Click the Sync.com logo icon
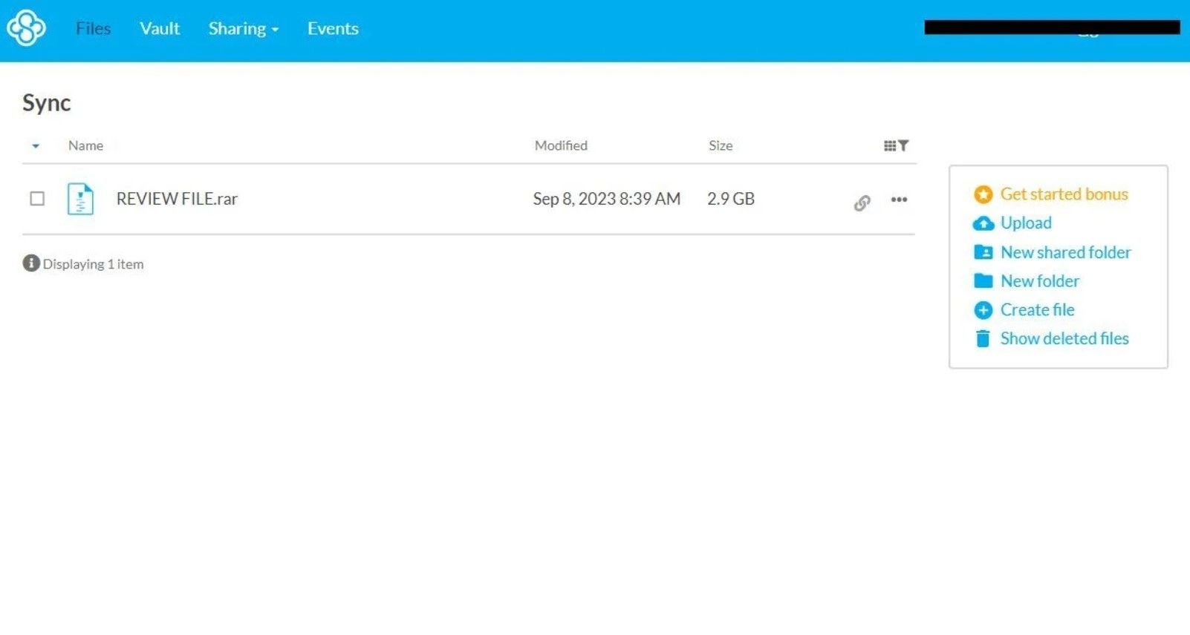 pyautogui.click(x=26, y=28)
